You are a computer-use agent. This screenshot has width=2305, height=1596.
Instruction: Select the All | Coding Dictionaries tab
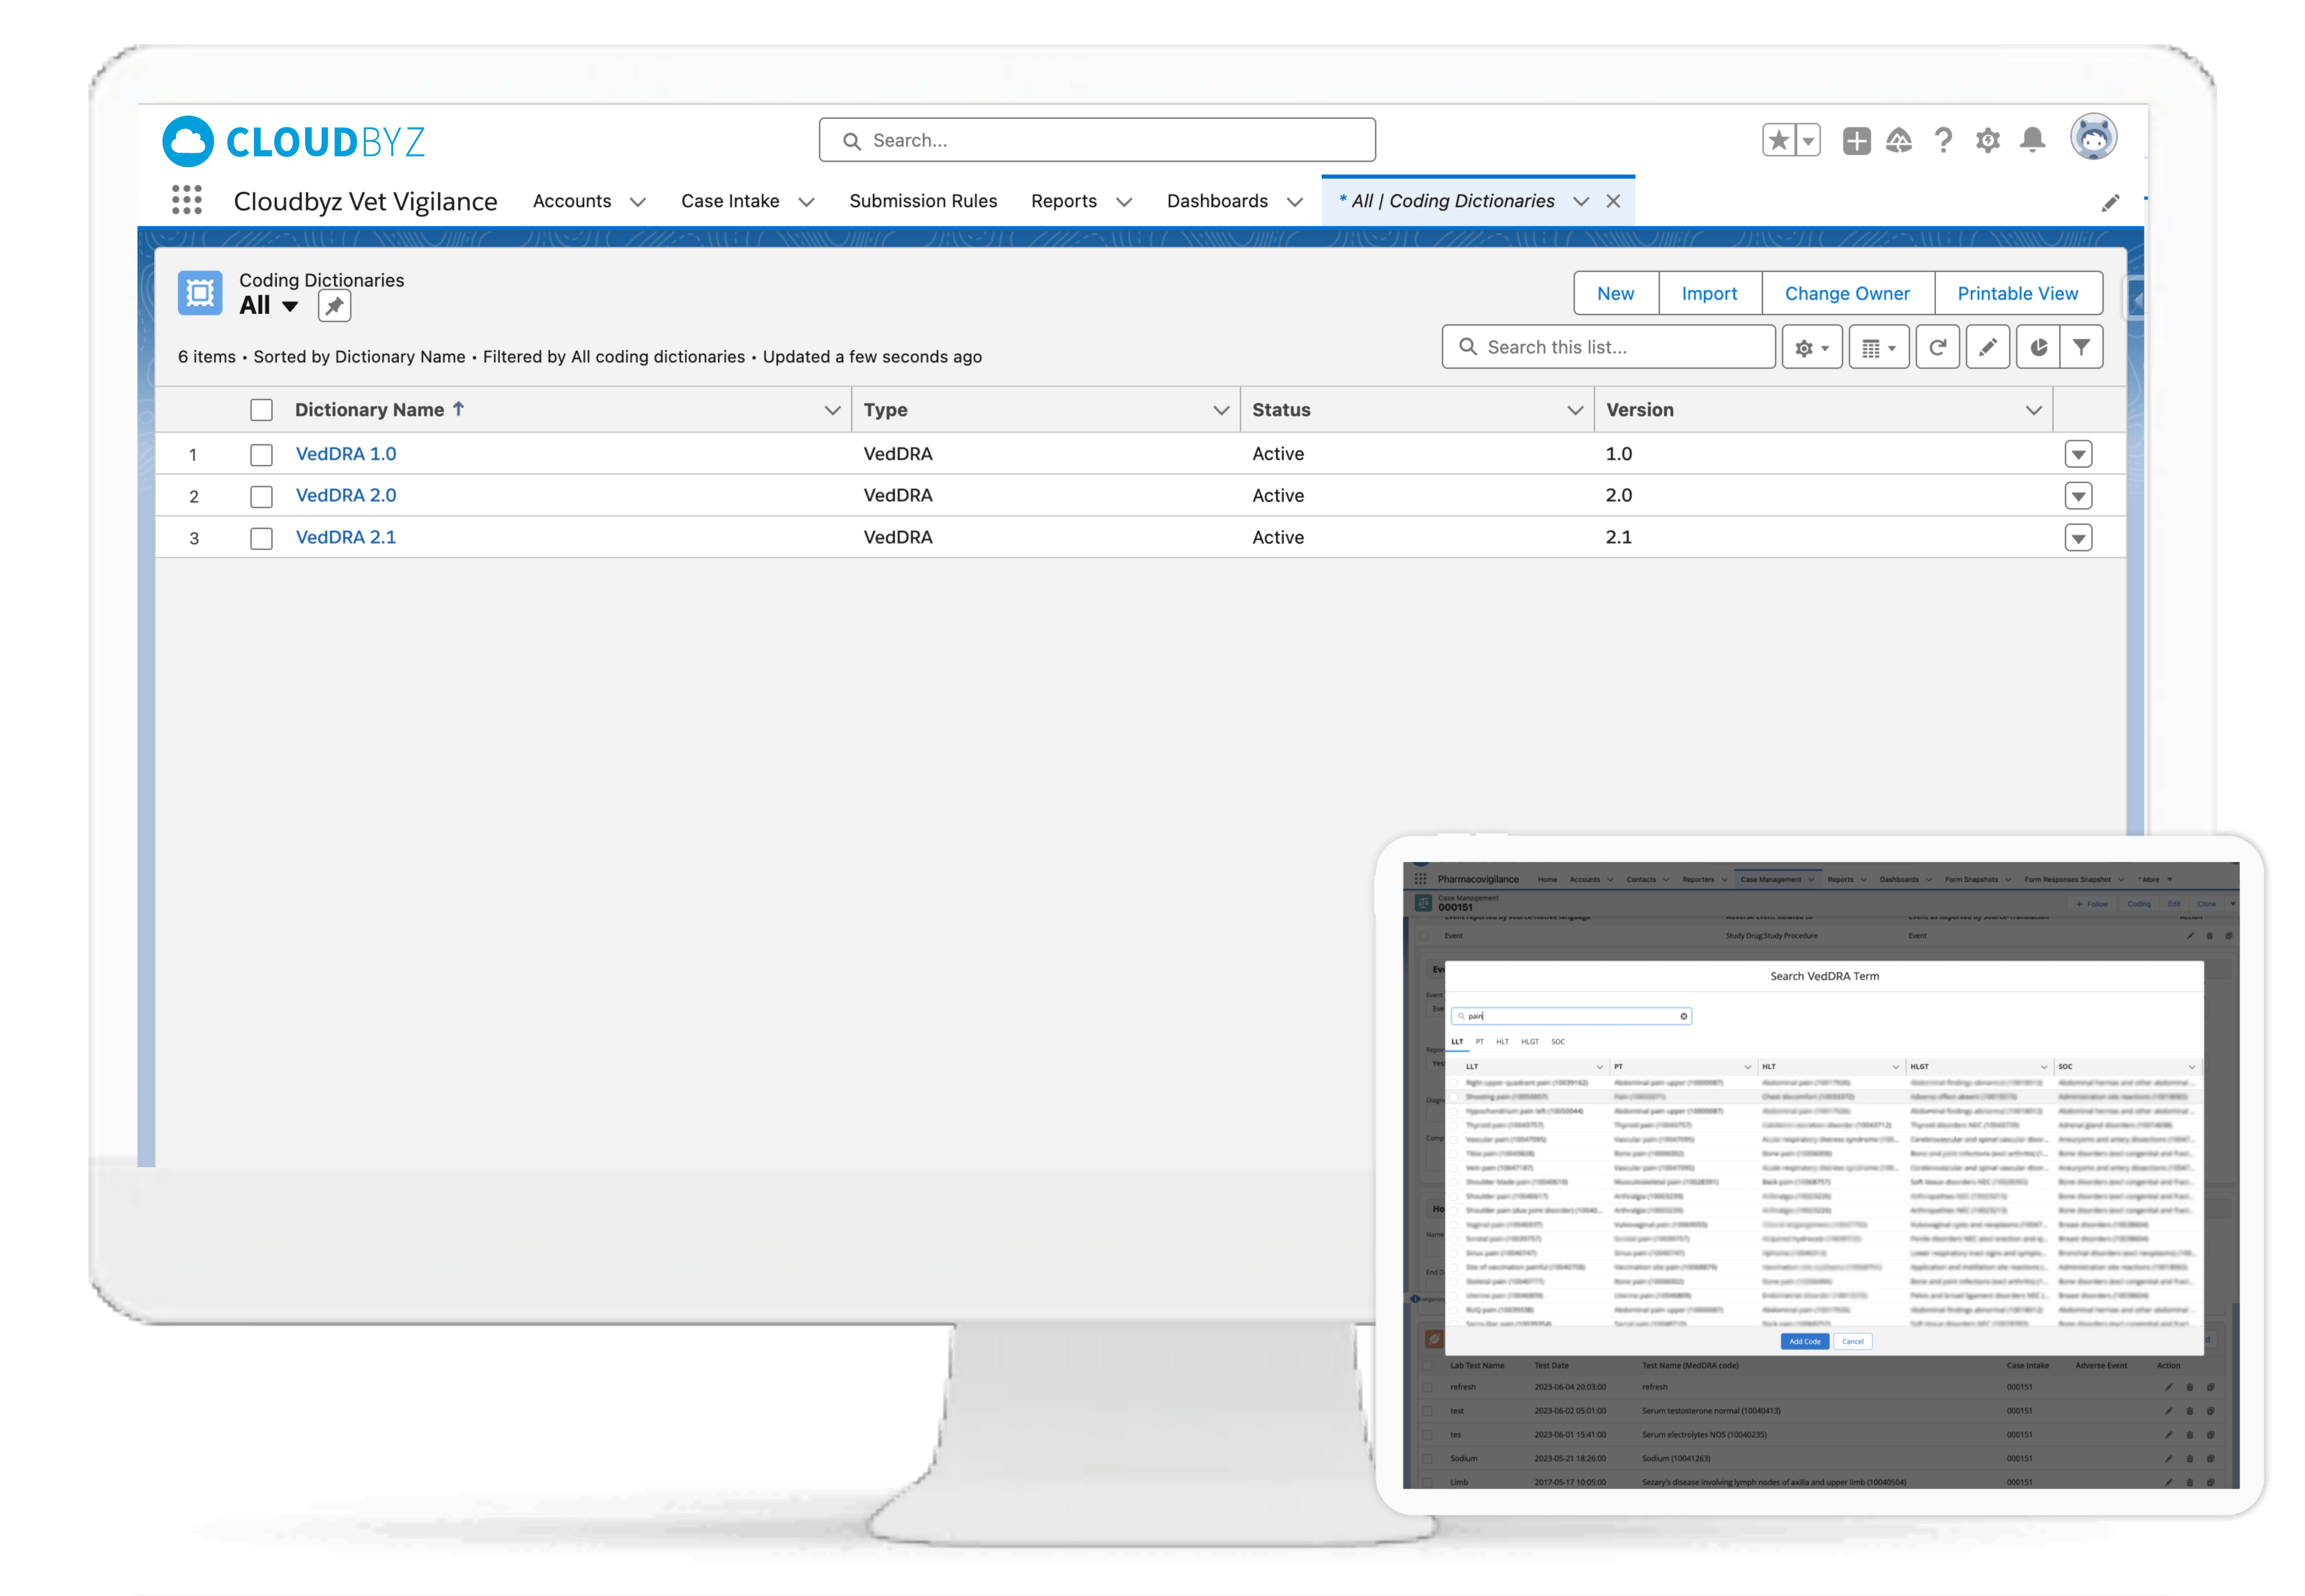[1453, 201]
